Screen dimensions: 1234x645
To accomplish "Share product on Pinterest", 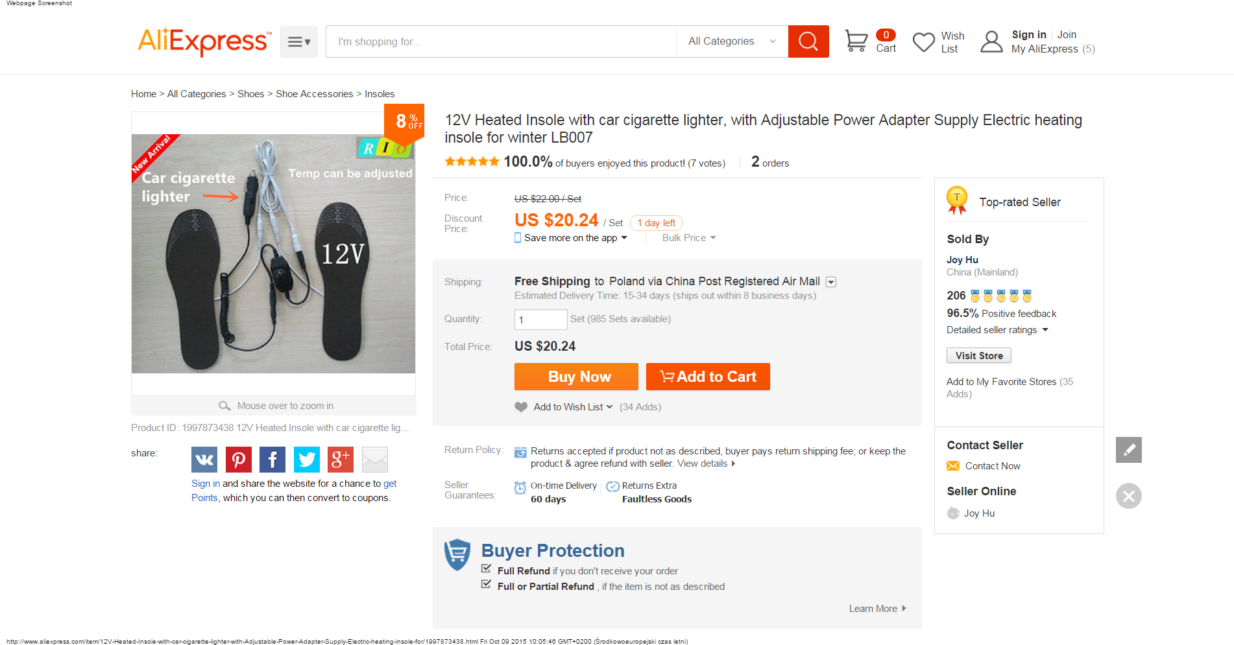I will pyautogui.click(x=239, y=460).
